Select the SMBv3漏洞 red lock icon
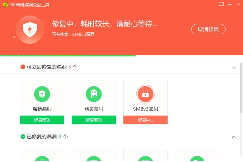 [x=145, y=94]
